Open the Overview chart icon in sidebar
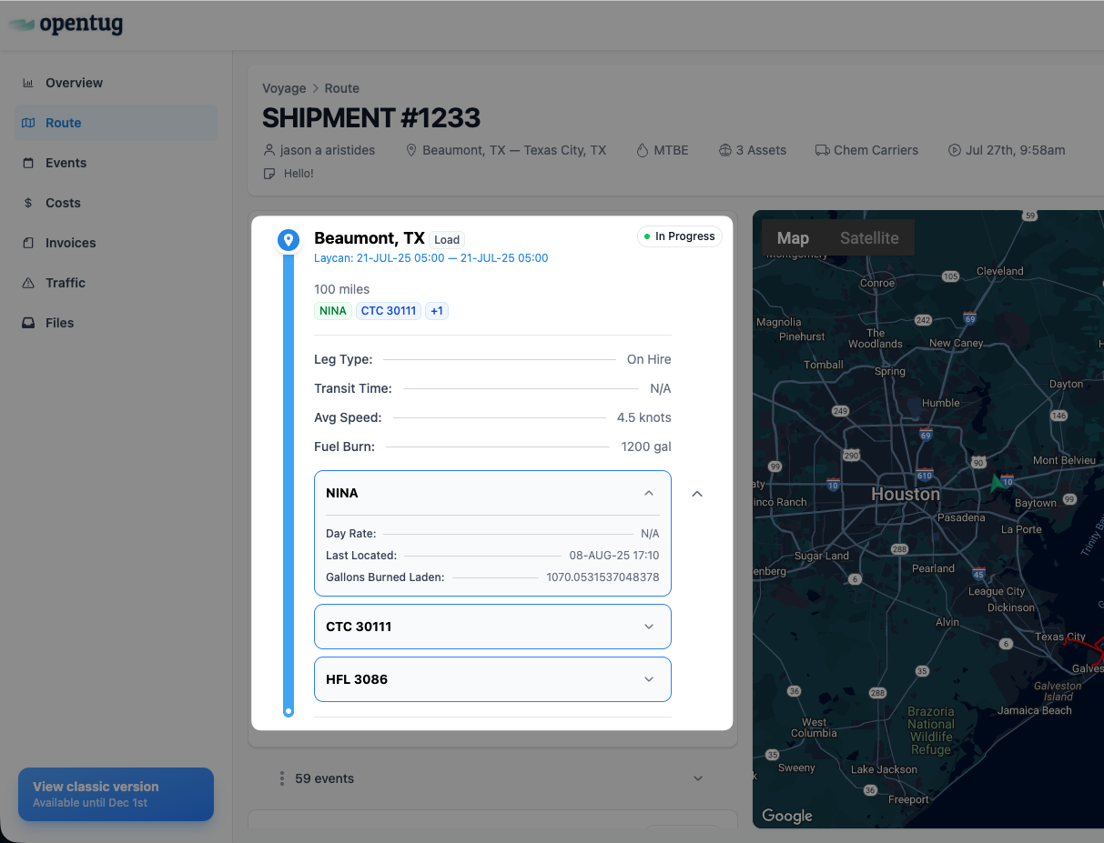The height and width of the screenshot is (843, 1104). point(28,83)
